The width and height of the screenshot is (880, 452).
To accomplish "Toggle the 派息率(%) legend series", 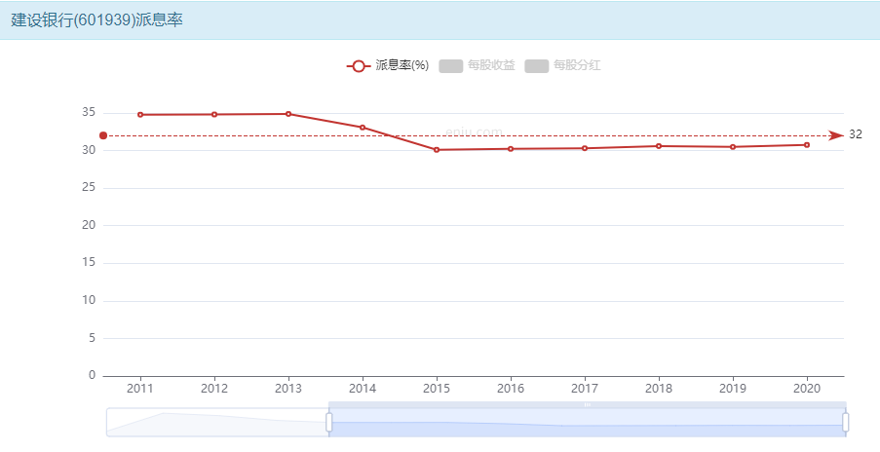I will [388, 65].
